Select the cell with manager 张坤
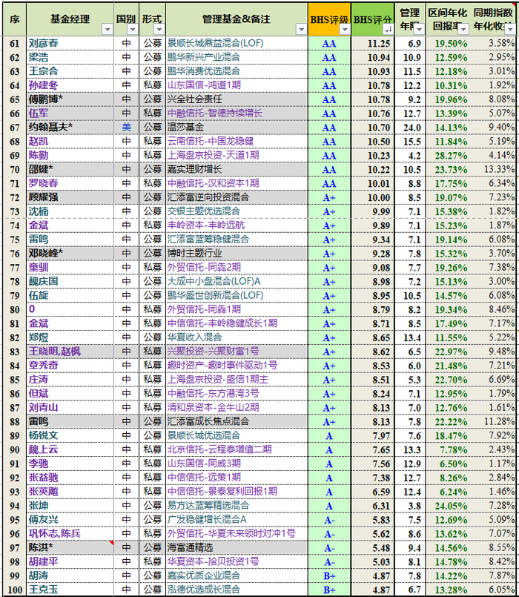The image size is (519, 597). pos(70,506)
